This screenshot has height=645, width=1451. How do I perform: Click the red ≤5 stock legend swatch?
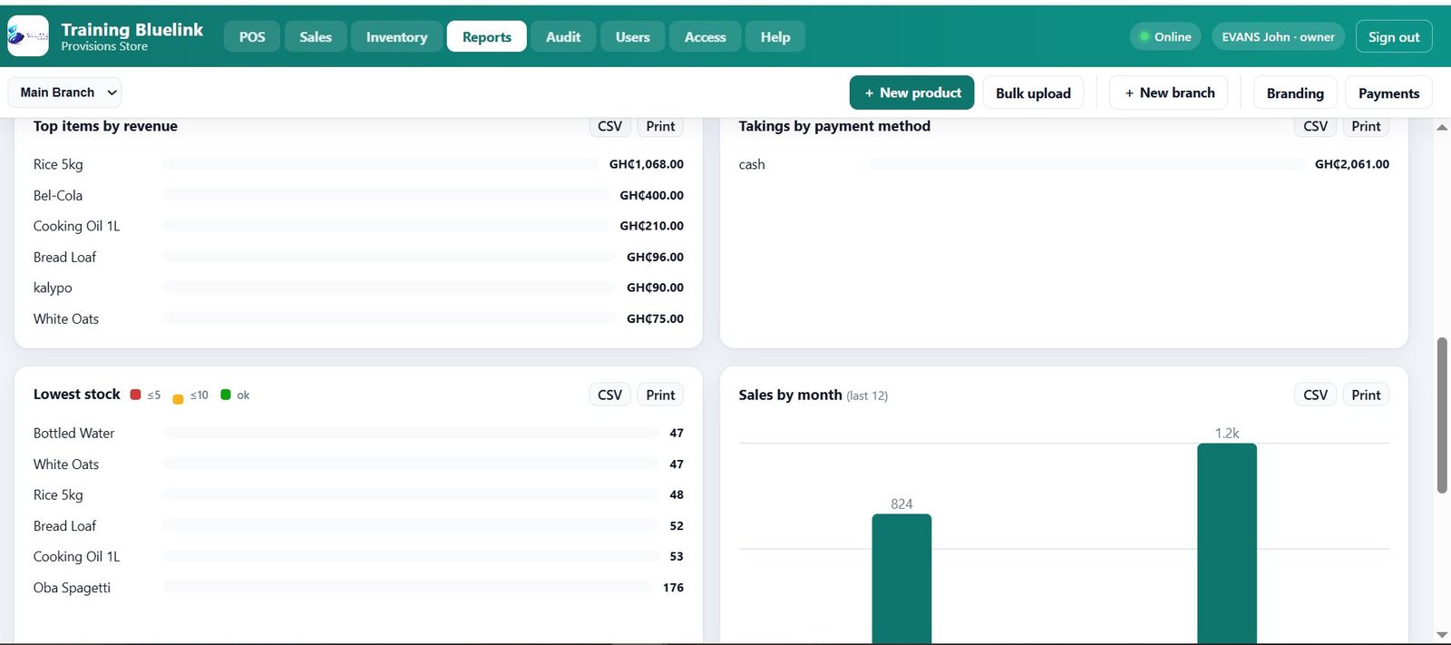[135, 395]
